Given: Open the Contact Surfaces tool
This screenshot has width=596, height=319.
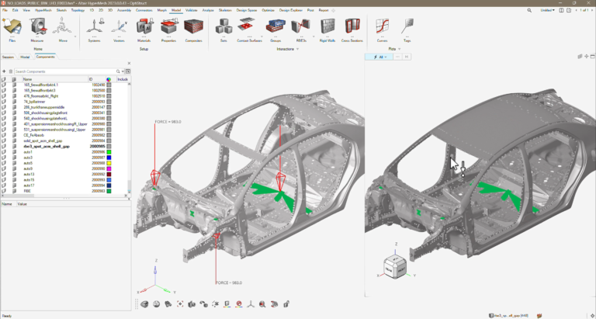Looking at the screenshot, I should pos(249,26).
